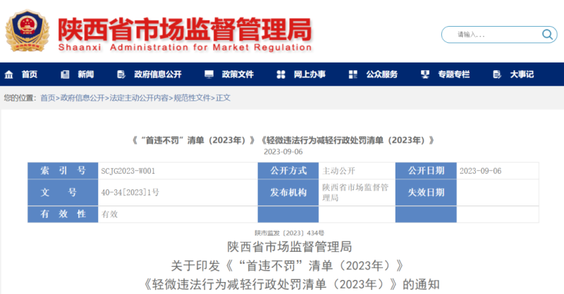The width and height of the screenshot is (564, 294).
Task: Click the 首页 breadcrumb link
Action: (48, 98)
